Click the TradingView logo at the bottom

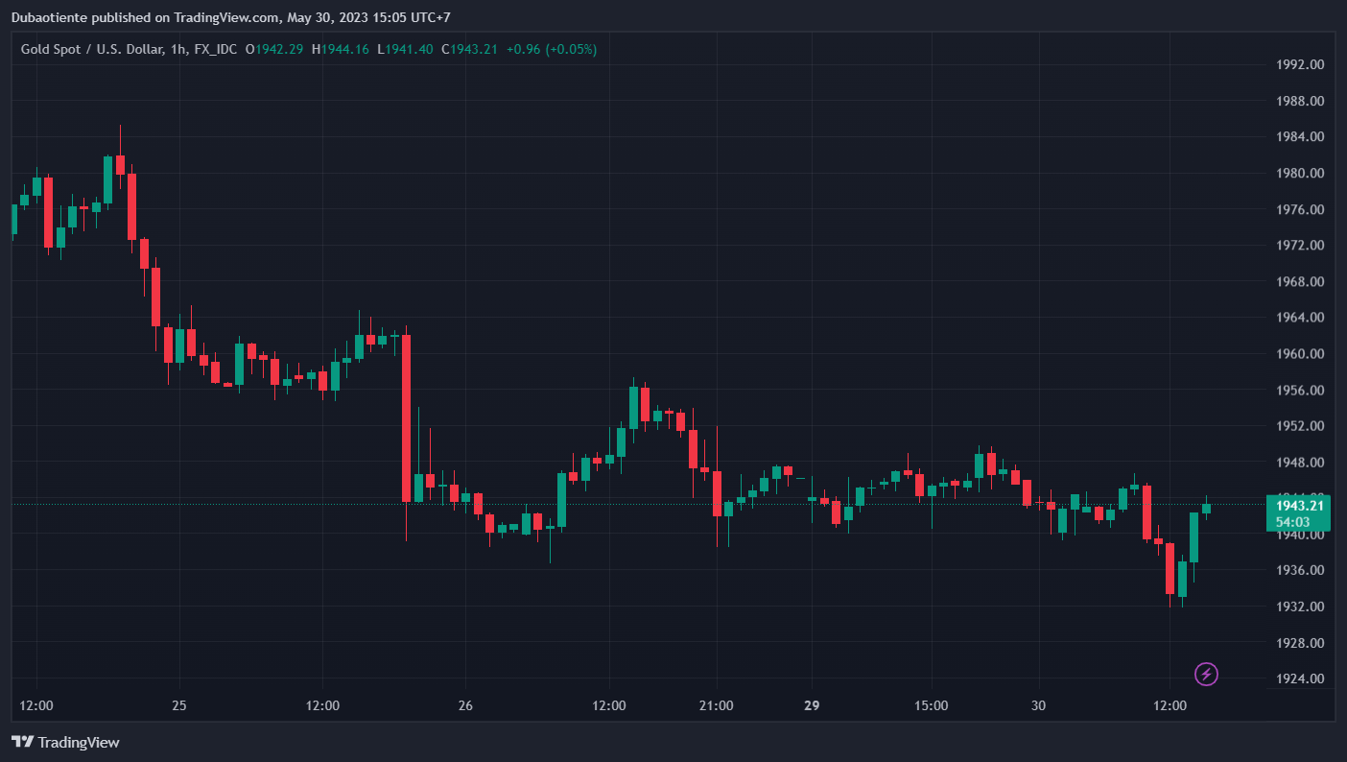[65, 742]
